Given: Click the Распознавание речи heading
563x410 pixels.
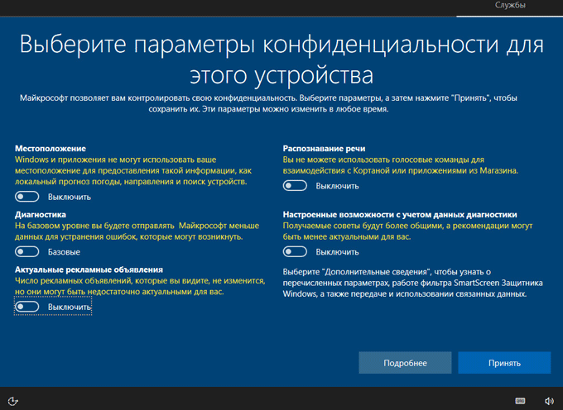Looking at the screenshot, I should point(324,148).
